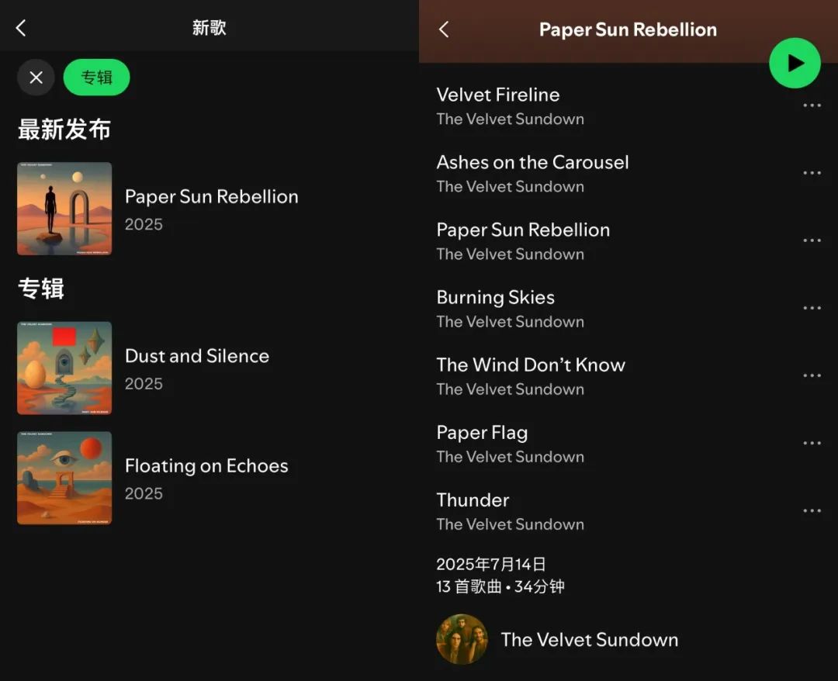The image size is (838, 681).
Task: Open the more options for Thunder
Action: 812,510
